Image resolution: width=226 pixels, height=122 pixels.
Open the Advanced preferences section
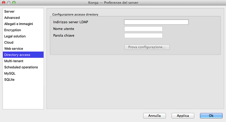[12, 18]
